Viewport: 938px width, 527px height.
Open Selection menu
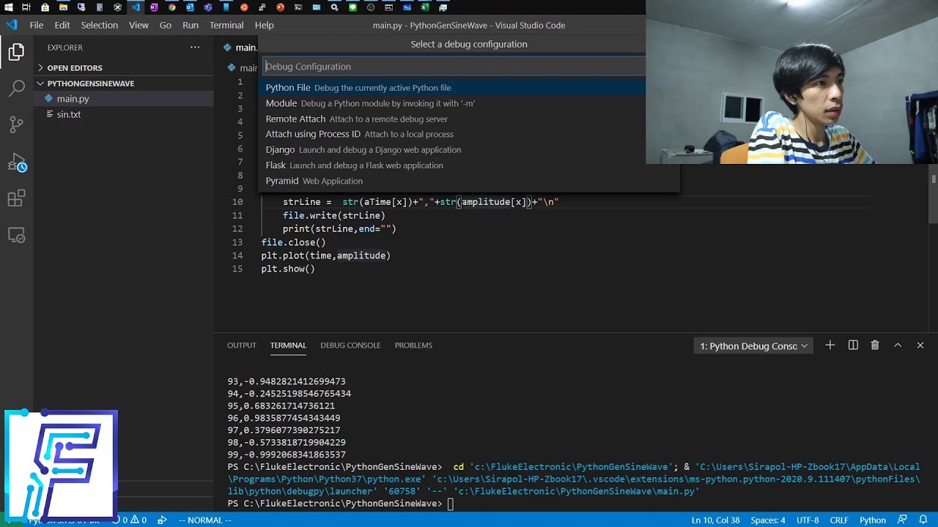click(99, 25)
